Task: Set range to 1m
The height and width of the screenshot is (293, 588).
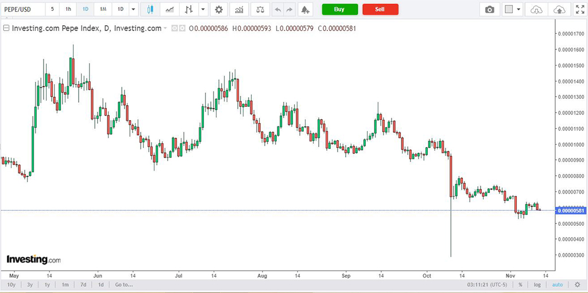Action: (65, 284)
